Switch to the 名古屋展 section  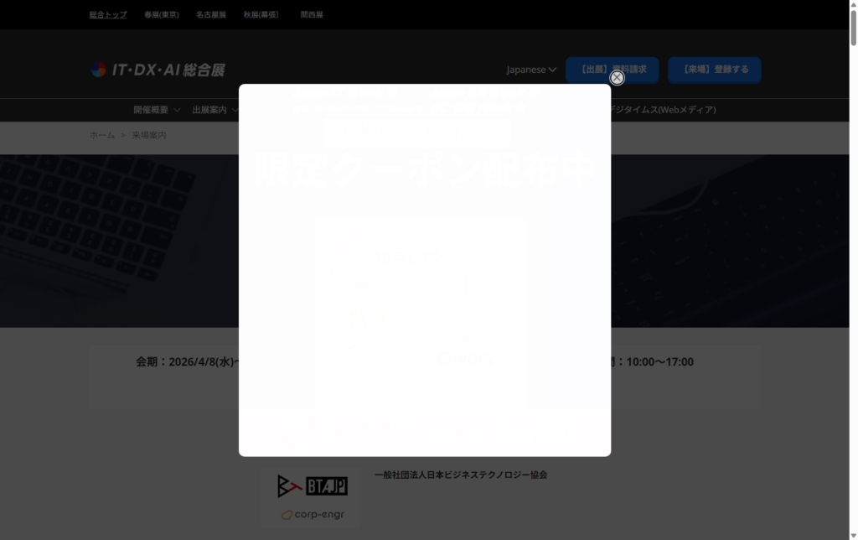coord(210,14)
